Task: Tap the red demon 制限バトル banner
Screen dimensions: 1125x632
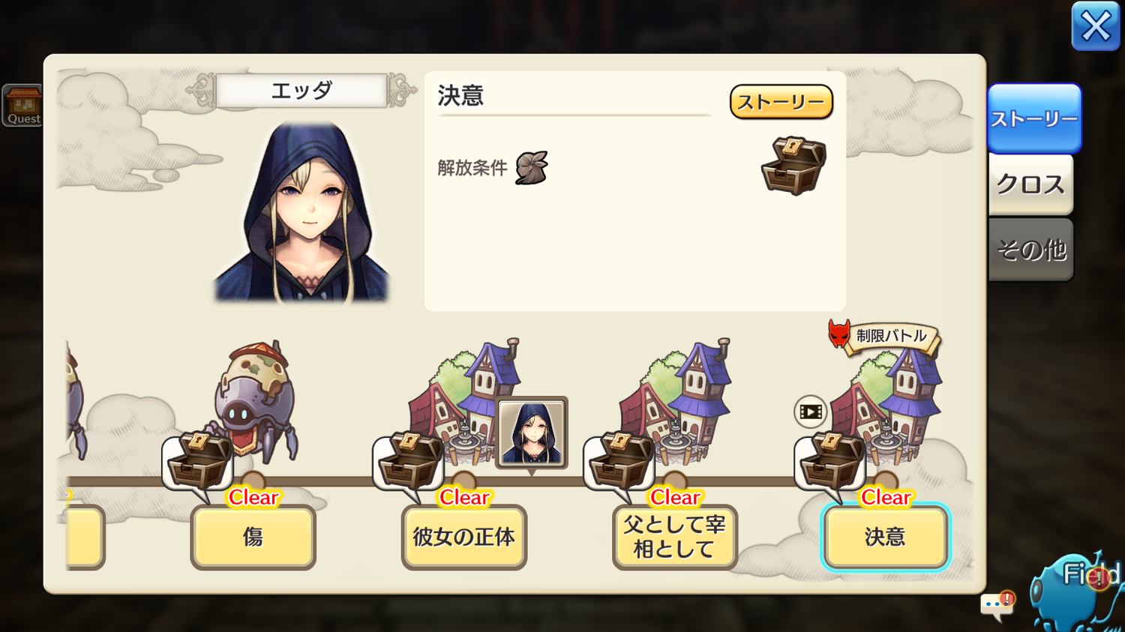Action: [883, 336]
